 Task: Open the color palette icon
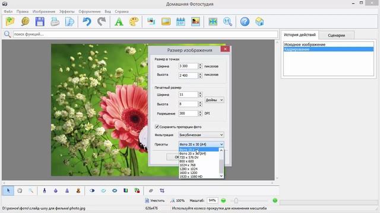click(134, 22)
